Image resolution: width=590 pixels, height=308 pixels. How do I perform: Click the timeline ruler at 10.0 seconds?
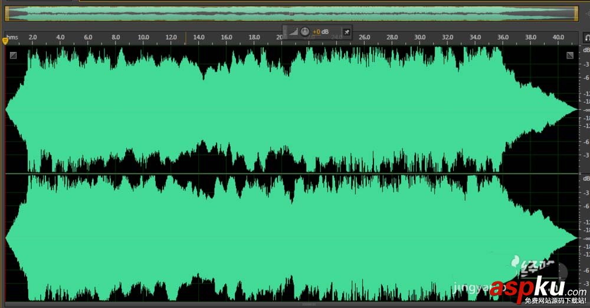(143, 37)
